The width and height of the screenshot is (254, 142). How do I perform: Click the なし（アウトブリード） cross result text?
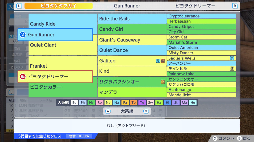(126, 125)
